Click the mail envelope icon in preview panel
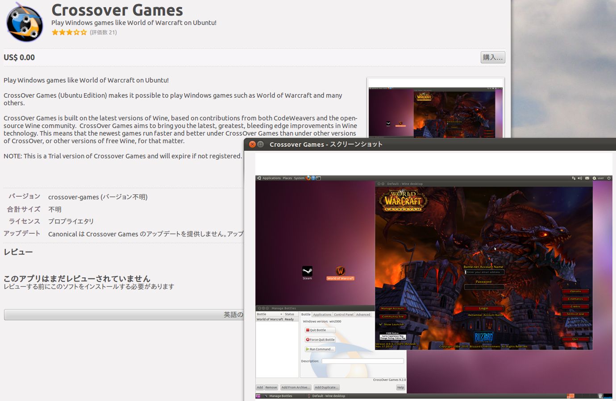Viewport: 616px width, 401px height. 587,178
